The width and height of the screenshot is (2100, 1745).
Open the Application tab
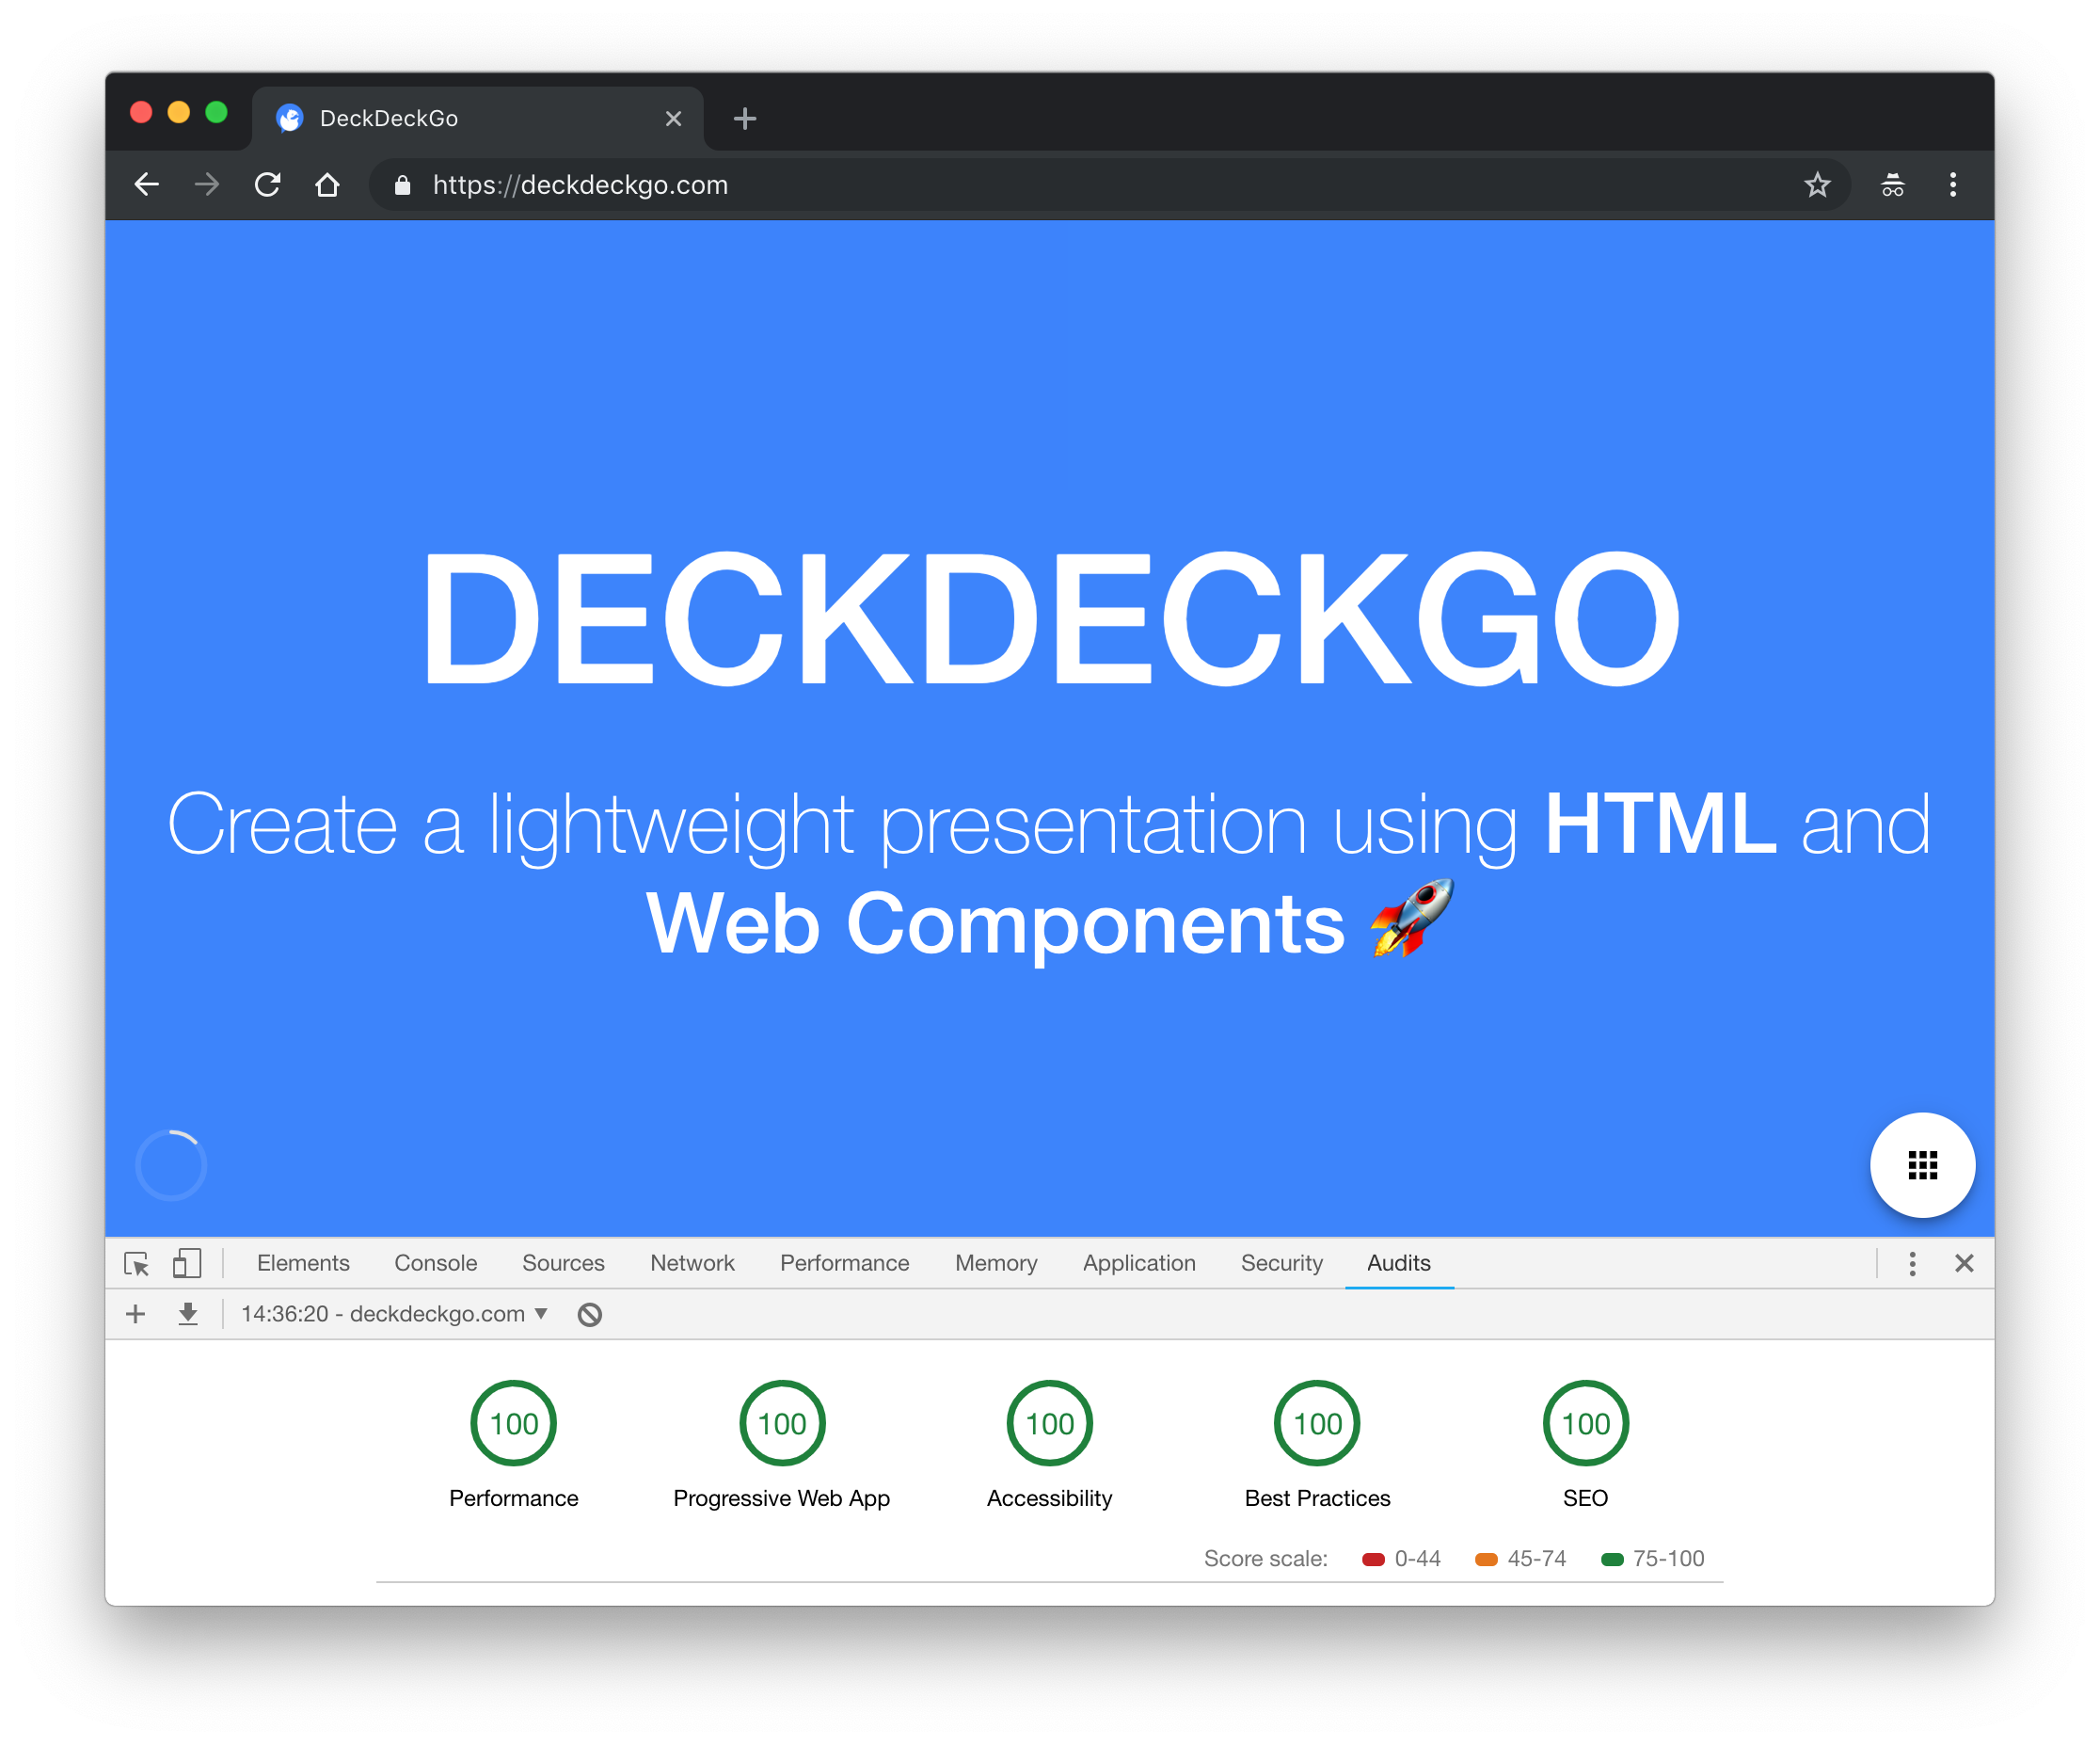tap(1139, 1264)
